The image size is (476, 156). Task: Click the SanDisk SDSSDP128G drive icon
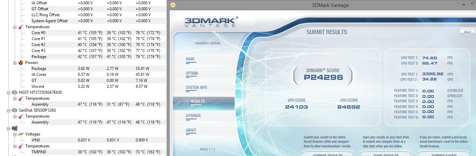[15, 110]
